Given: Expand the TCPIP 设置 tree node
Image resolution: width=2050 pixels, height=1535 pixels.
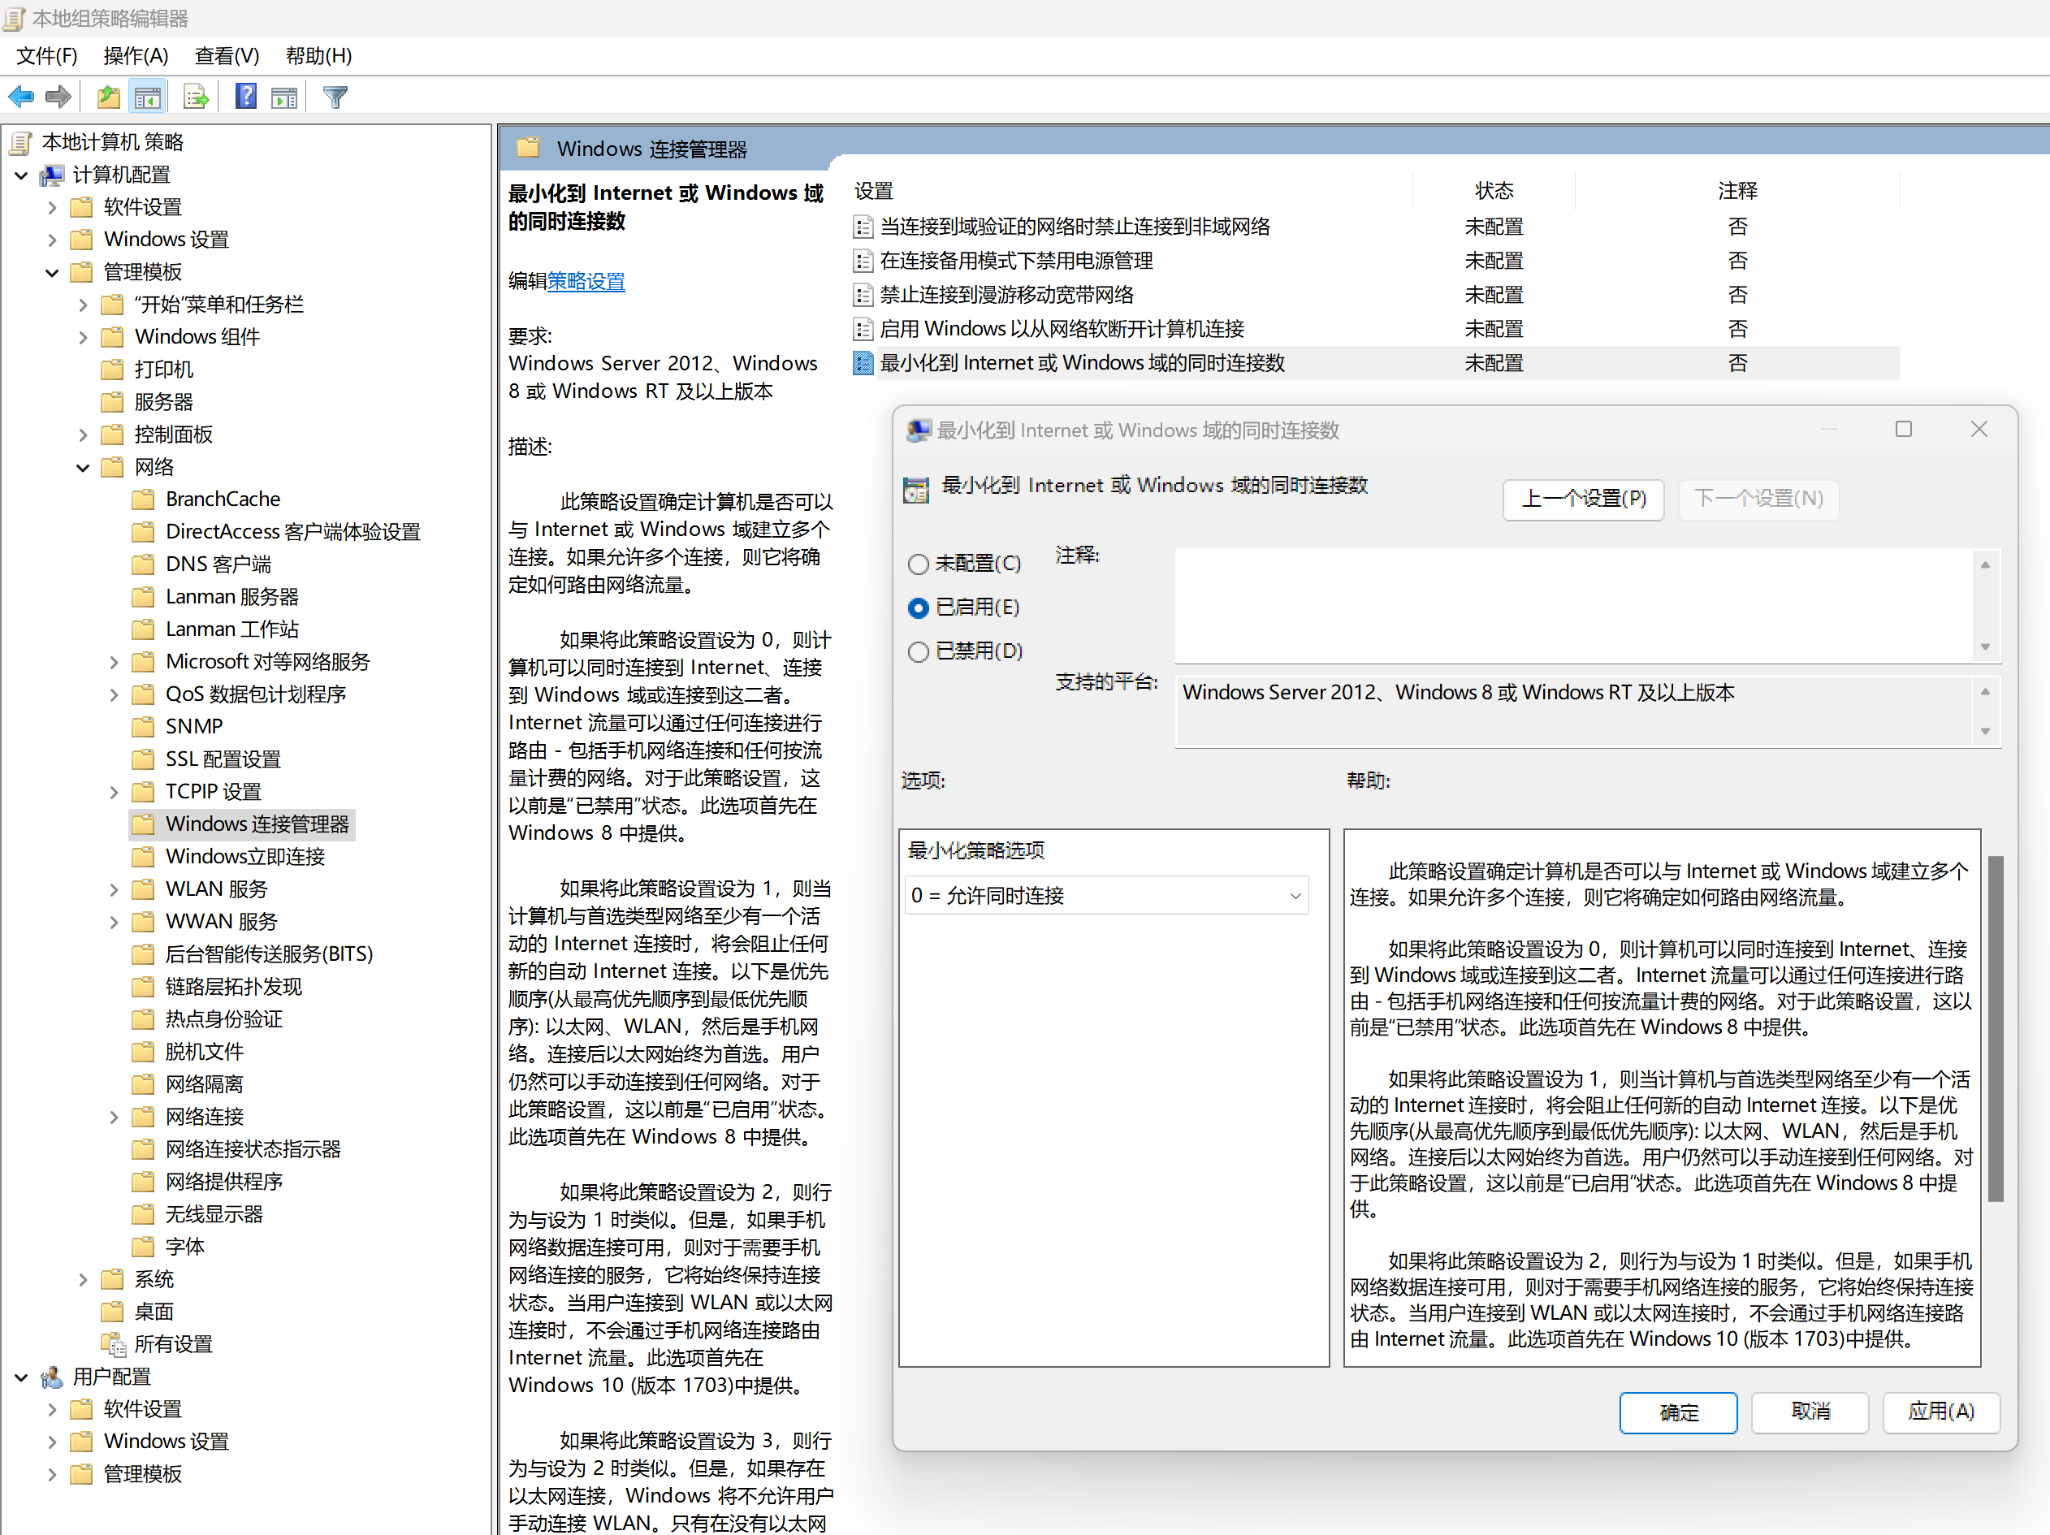Looking at the screenshot, I should pyautogui.click(x=114, y=793).
